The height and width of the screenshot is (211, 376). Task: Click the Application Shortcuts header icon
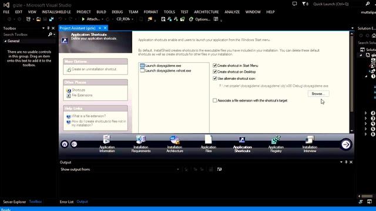(x=64, y=40)
